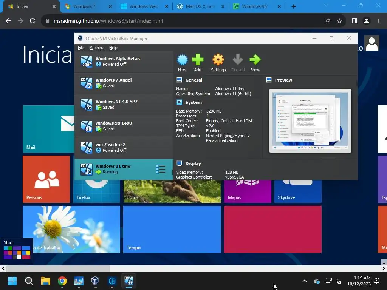
Task: Click the muted volume tray icon
Action: tap(338, 281)
